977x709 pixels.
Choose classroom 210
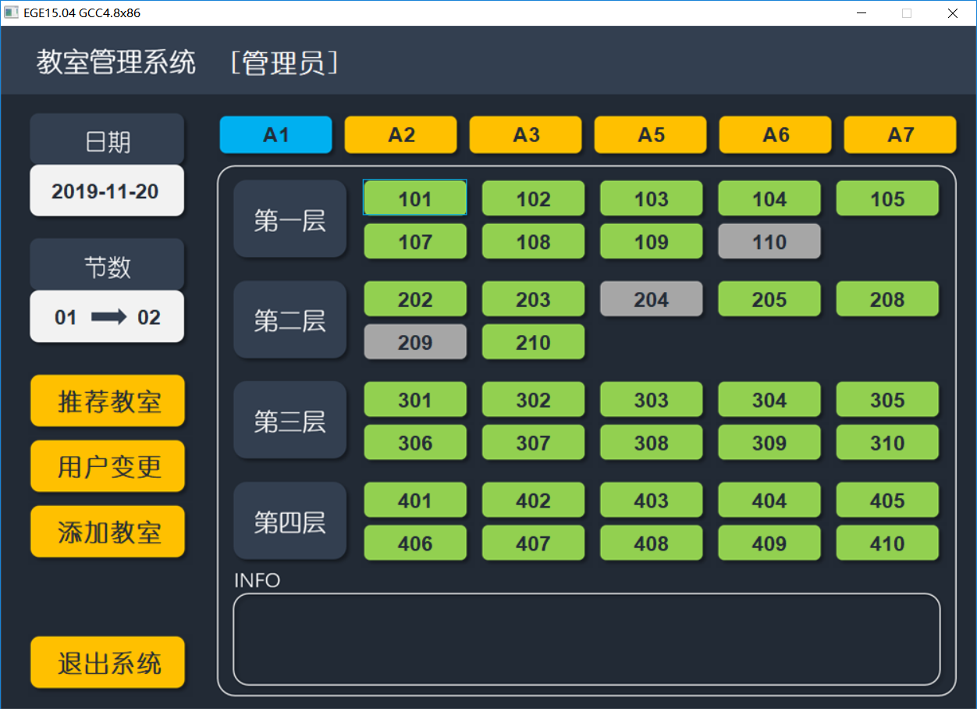coord(533,341)
